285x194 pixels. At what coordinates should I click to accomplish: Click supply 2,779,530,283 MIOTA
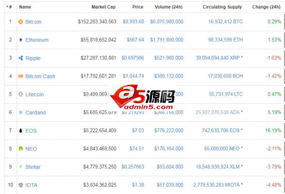(217, 185)
